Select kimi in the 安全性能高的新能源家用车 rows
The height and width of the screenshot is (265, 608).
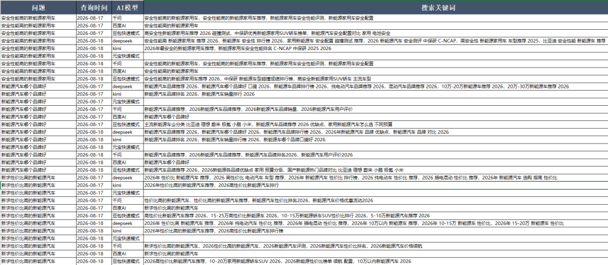(128, 48)
